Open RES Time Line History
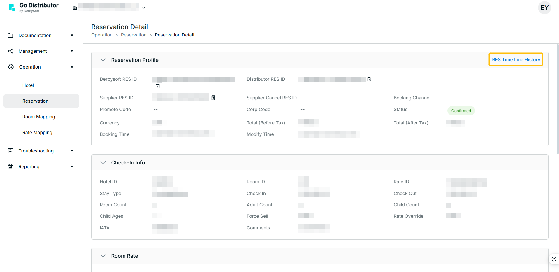 tap(516, 59)
